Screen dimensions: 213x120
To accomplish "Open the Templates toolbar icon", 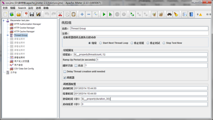I will 12,14.
